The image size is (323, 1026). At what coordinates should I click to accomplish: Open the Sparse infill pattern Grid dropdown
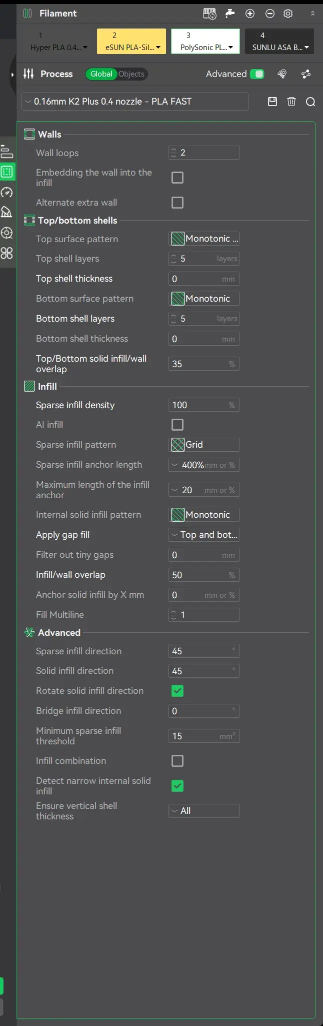[204, 445]
